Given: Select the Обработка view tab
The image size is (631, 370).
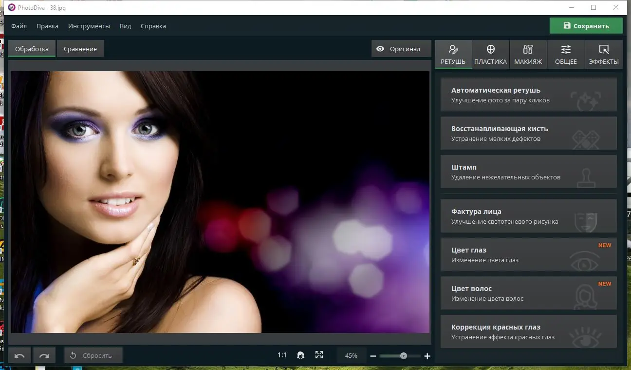Looking at the screenshot, I should pyautogui.click(x=32, y=49).
